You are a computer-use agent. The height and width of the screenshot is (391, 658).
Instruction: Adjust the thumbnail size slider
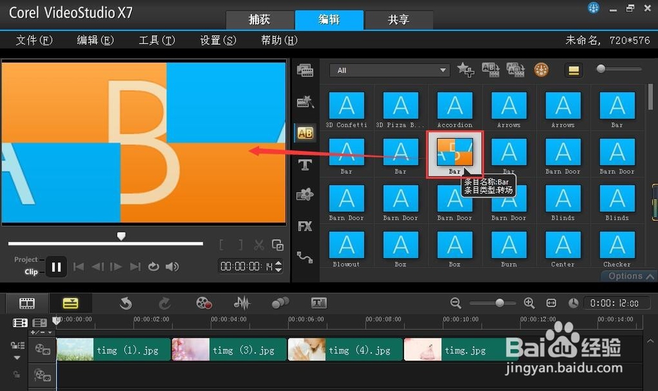pyautogui.click(x=601, y=69)
